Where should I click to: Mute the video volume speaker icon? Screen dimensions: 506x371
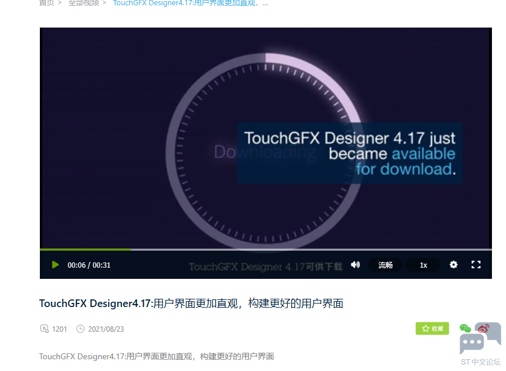(x=355, y=265)
